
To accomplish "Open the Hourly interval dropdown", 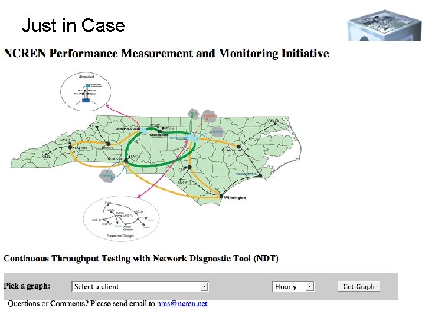I will pos(293,286).
